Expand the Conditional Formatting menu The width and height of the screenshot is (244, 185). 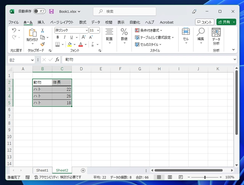149,30
